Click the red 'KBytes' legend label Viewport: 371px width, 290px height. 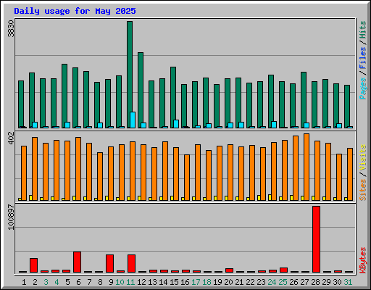coord(362,260)
